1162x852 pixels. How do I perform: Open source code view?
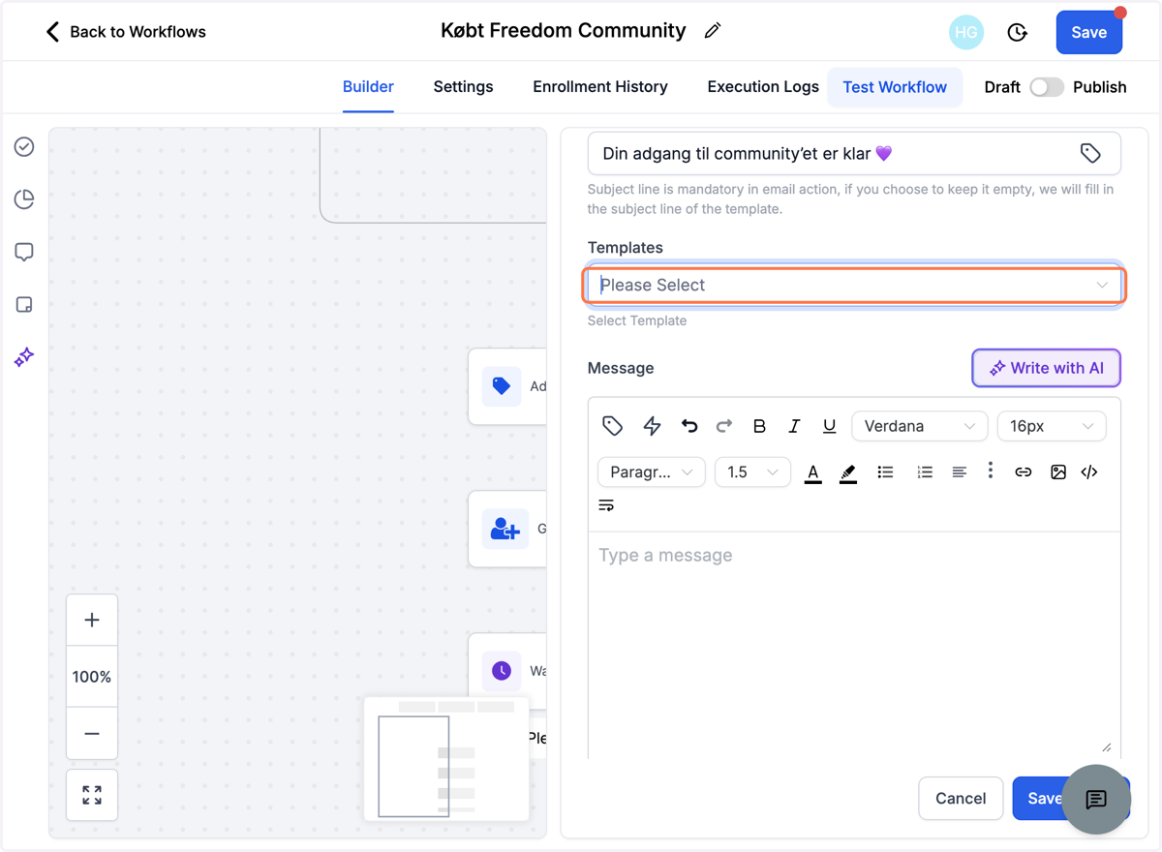pos(1089,472)
